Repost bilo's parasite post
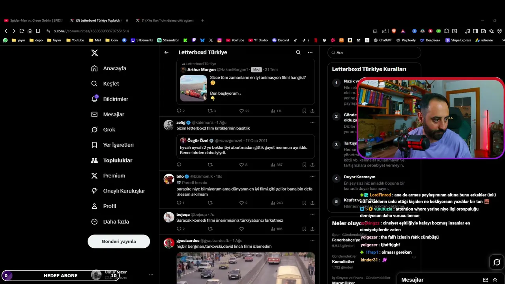The image size is (505, 284). point(210,203)
